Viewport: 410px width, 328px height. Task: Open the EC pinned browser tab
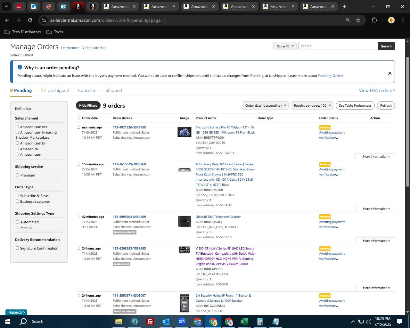click(x=63, y=6)
